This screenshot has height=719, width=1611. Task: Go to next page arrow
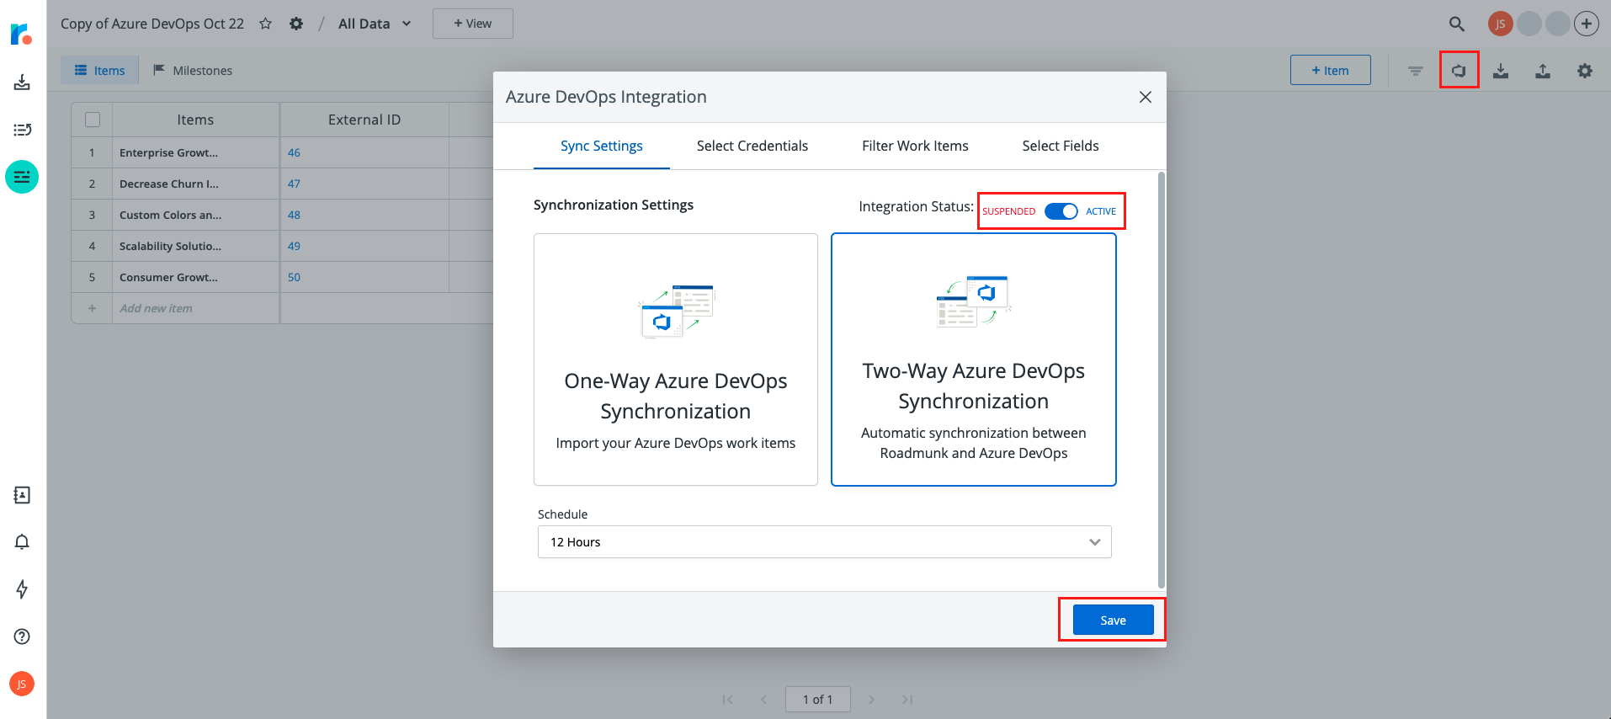(x=872, y=700)
